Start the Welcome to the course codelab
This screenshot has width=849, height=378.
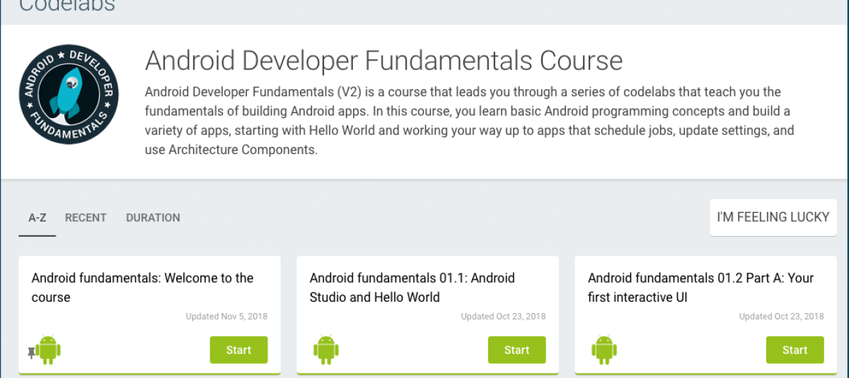click(x=238, y=350)
